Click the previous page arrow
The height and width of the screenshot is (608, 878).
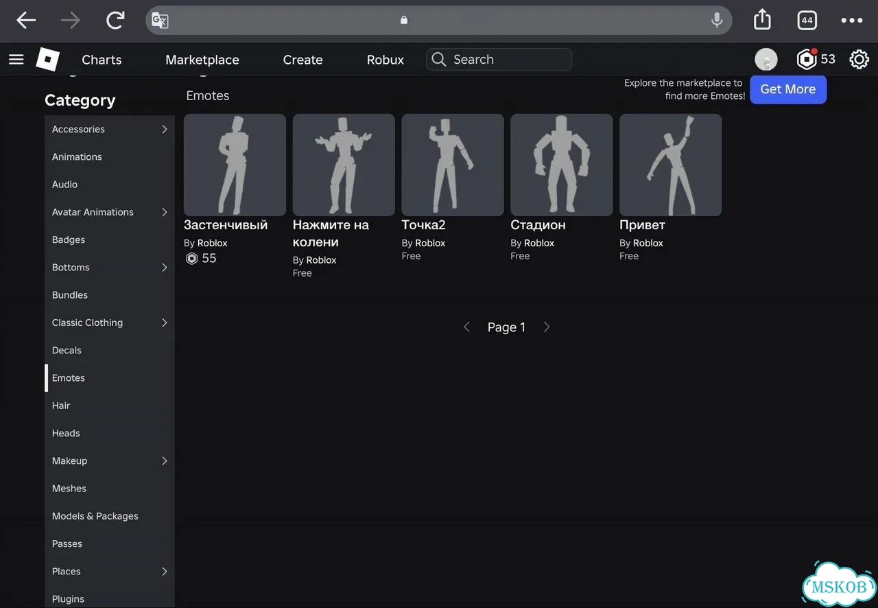(466, 327)
